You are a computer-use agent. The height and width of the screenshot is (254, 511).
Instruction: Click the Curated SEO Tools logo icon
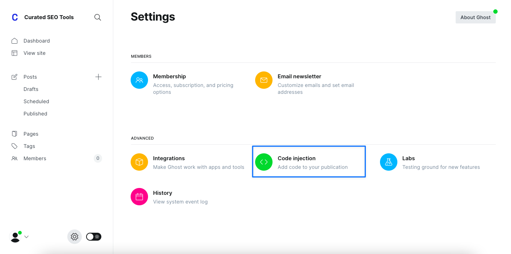click(x=15, y=17)
